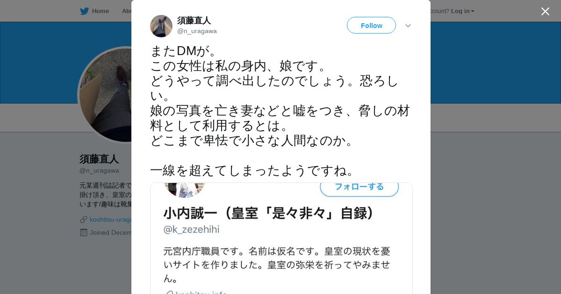The image size is (561, 294).
Task: Click the caret arrow beside Log in
Action: click(473, 11)
